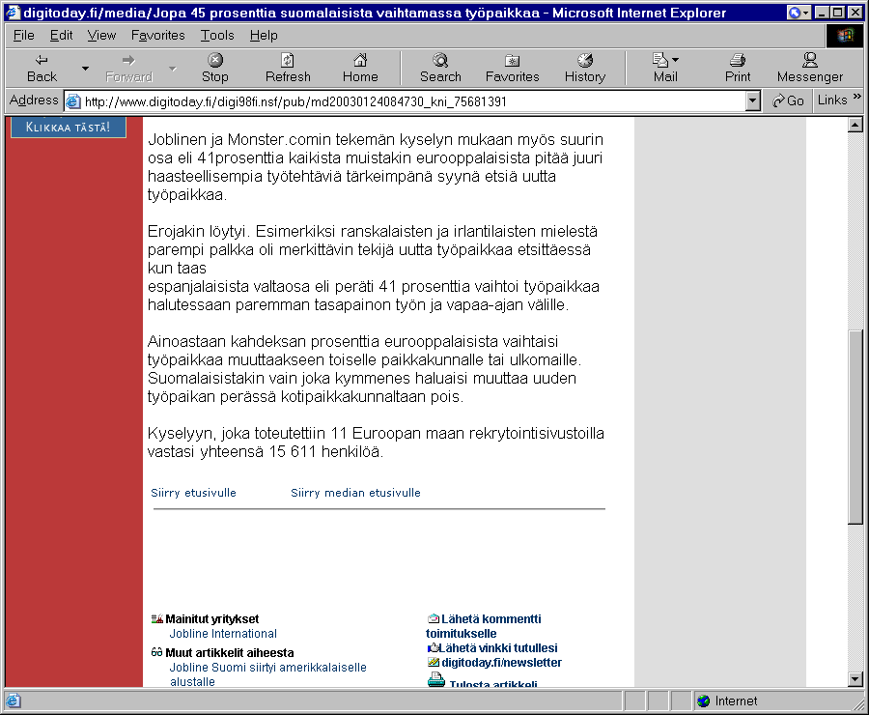Image resolution: width=869 pixels, height=715 pixels.
Task: Open the Mail toolbar button
Action: pyautogui.click(x=665, y=69)
